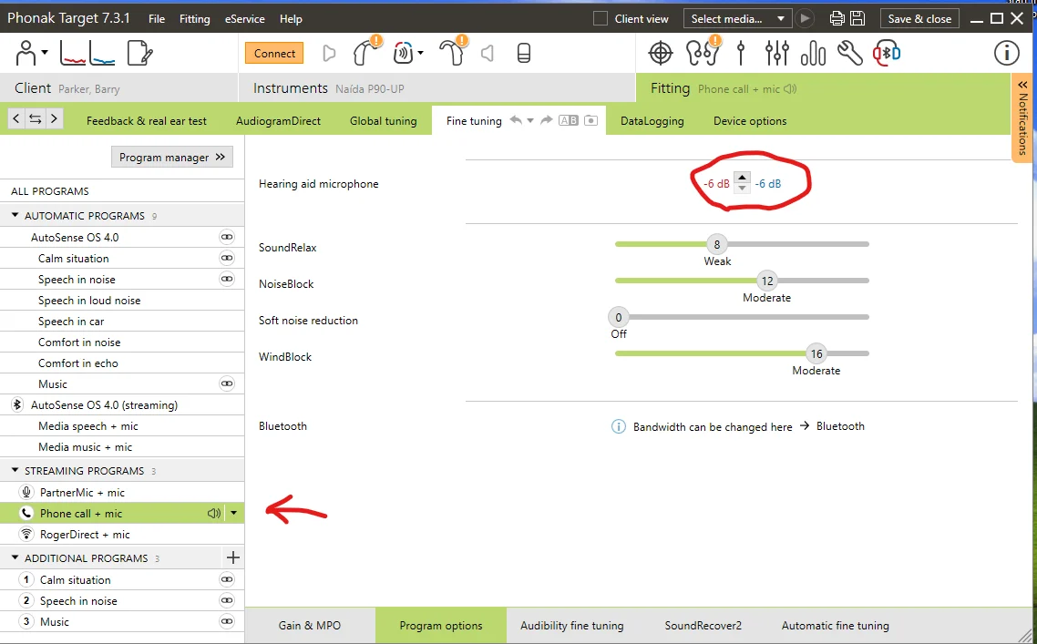Toggle link icon for automatic Speech in noise
The height and width of the screenshot is (644, 1037).
pyautogui.click(x=227, y=279)
